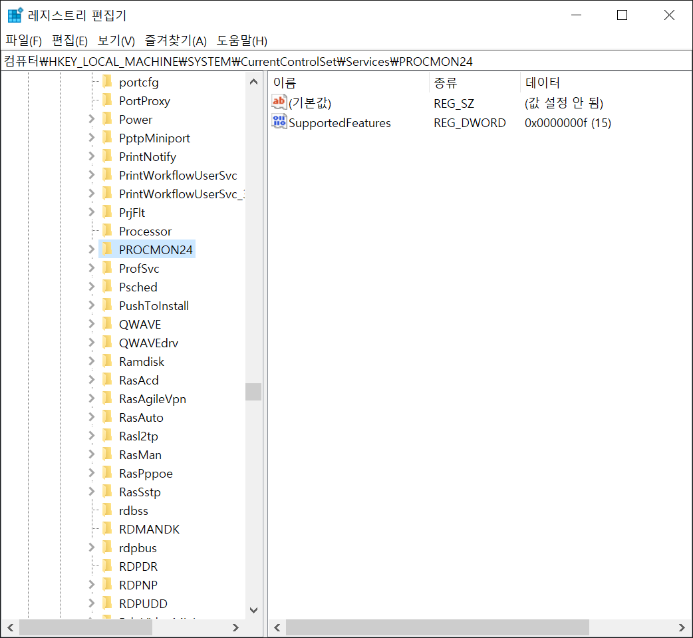Click the tree pane scroll up arrow
This screenshot has height=638, width=693.
tap(253, 82)
